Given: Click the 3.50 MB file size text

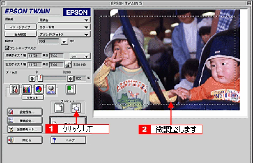Looking at the screenshot, I should (80, 64).
